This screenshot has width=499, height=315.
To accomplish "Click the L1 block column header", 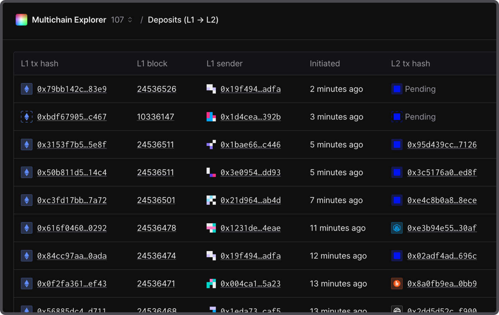I will coord(152,64).
